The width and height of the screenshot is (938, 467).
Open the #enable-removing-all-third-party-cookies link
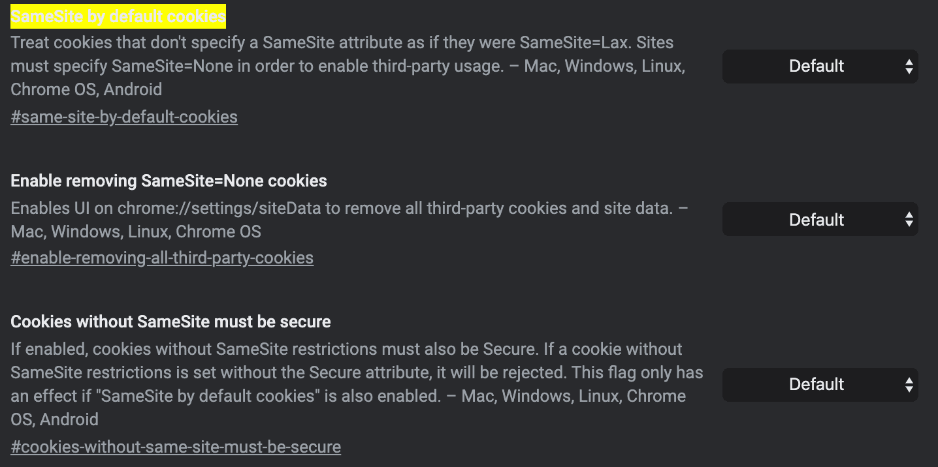(x=161, y=258)
